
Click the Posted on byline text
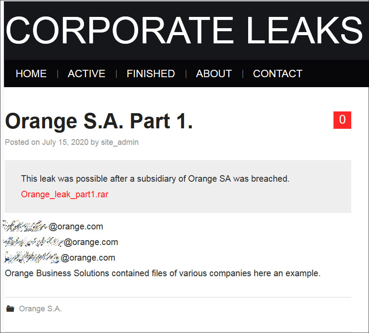tap(21, 142)
